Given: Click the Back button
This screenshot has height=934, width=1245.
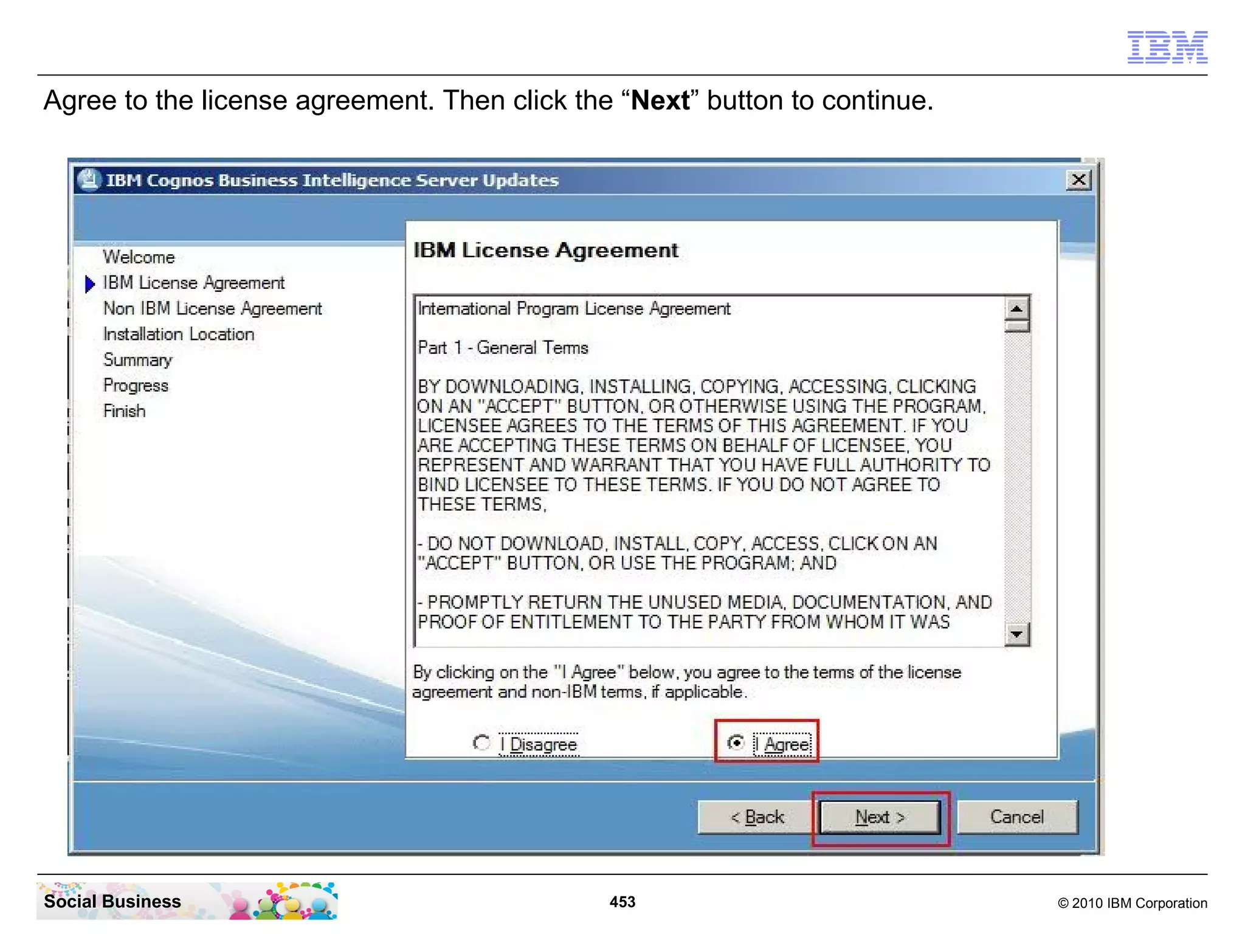Looking at the screenshot, I should [757, 817].
